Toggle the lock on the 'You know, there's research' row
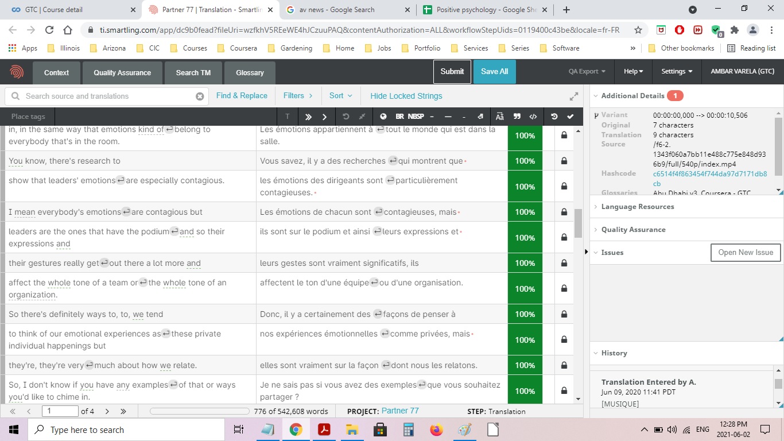 (x=564, y=161)
